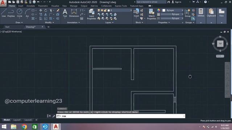The width and height of the screenshot is (232, 130).
Task: Switch to the Insert ribbon tab
Action: pos(21,6)
